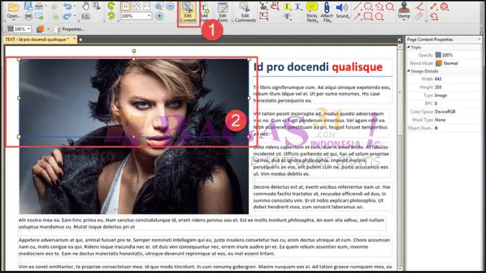Open the zoom level 100% combo box

pos(136,16)
